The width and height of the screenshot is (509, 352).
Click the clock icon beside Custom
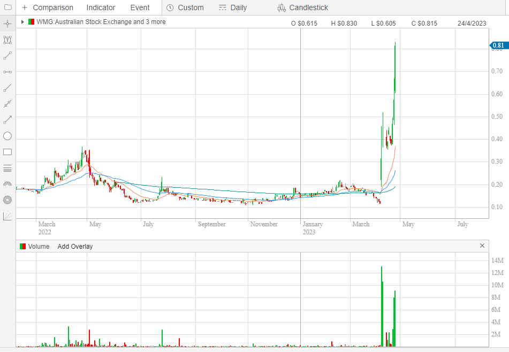click(170, 8)
